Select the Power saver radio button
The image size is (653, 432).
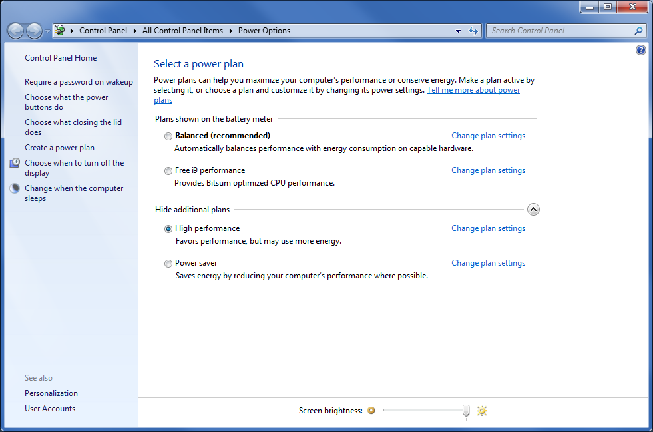(x=168, y=264)
